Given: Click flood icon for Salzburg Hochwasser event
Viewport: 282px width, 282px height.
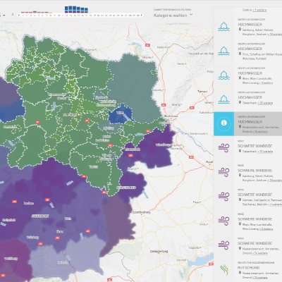Looking at the screenshot, I should point(223,27).
